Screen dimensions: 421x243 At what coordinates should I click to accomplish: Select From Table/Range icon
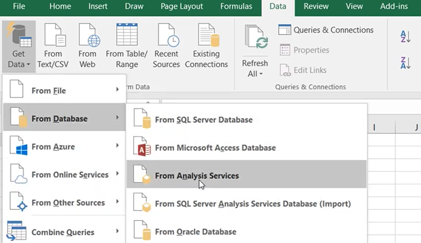coord(127,36)
